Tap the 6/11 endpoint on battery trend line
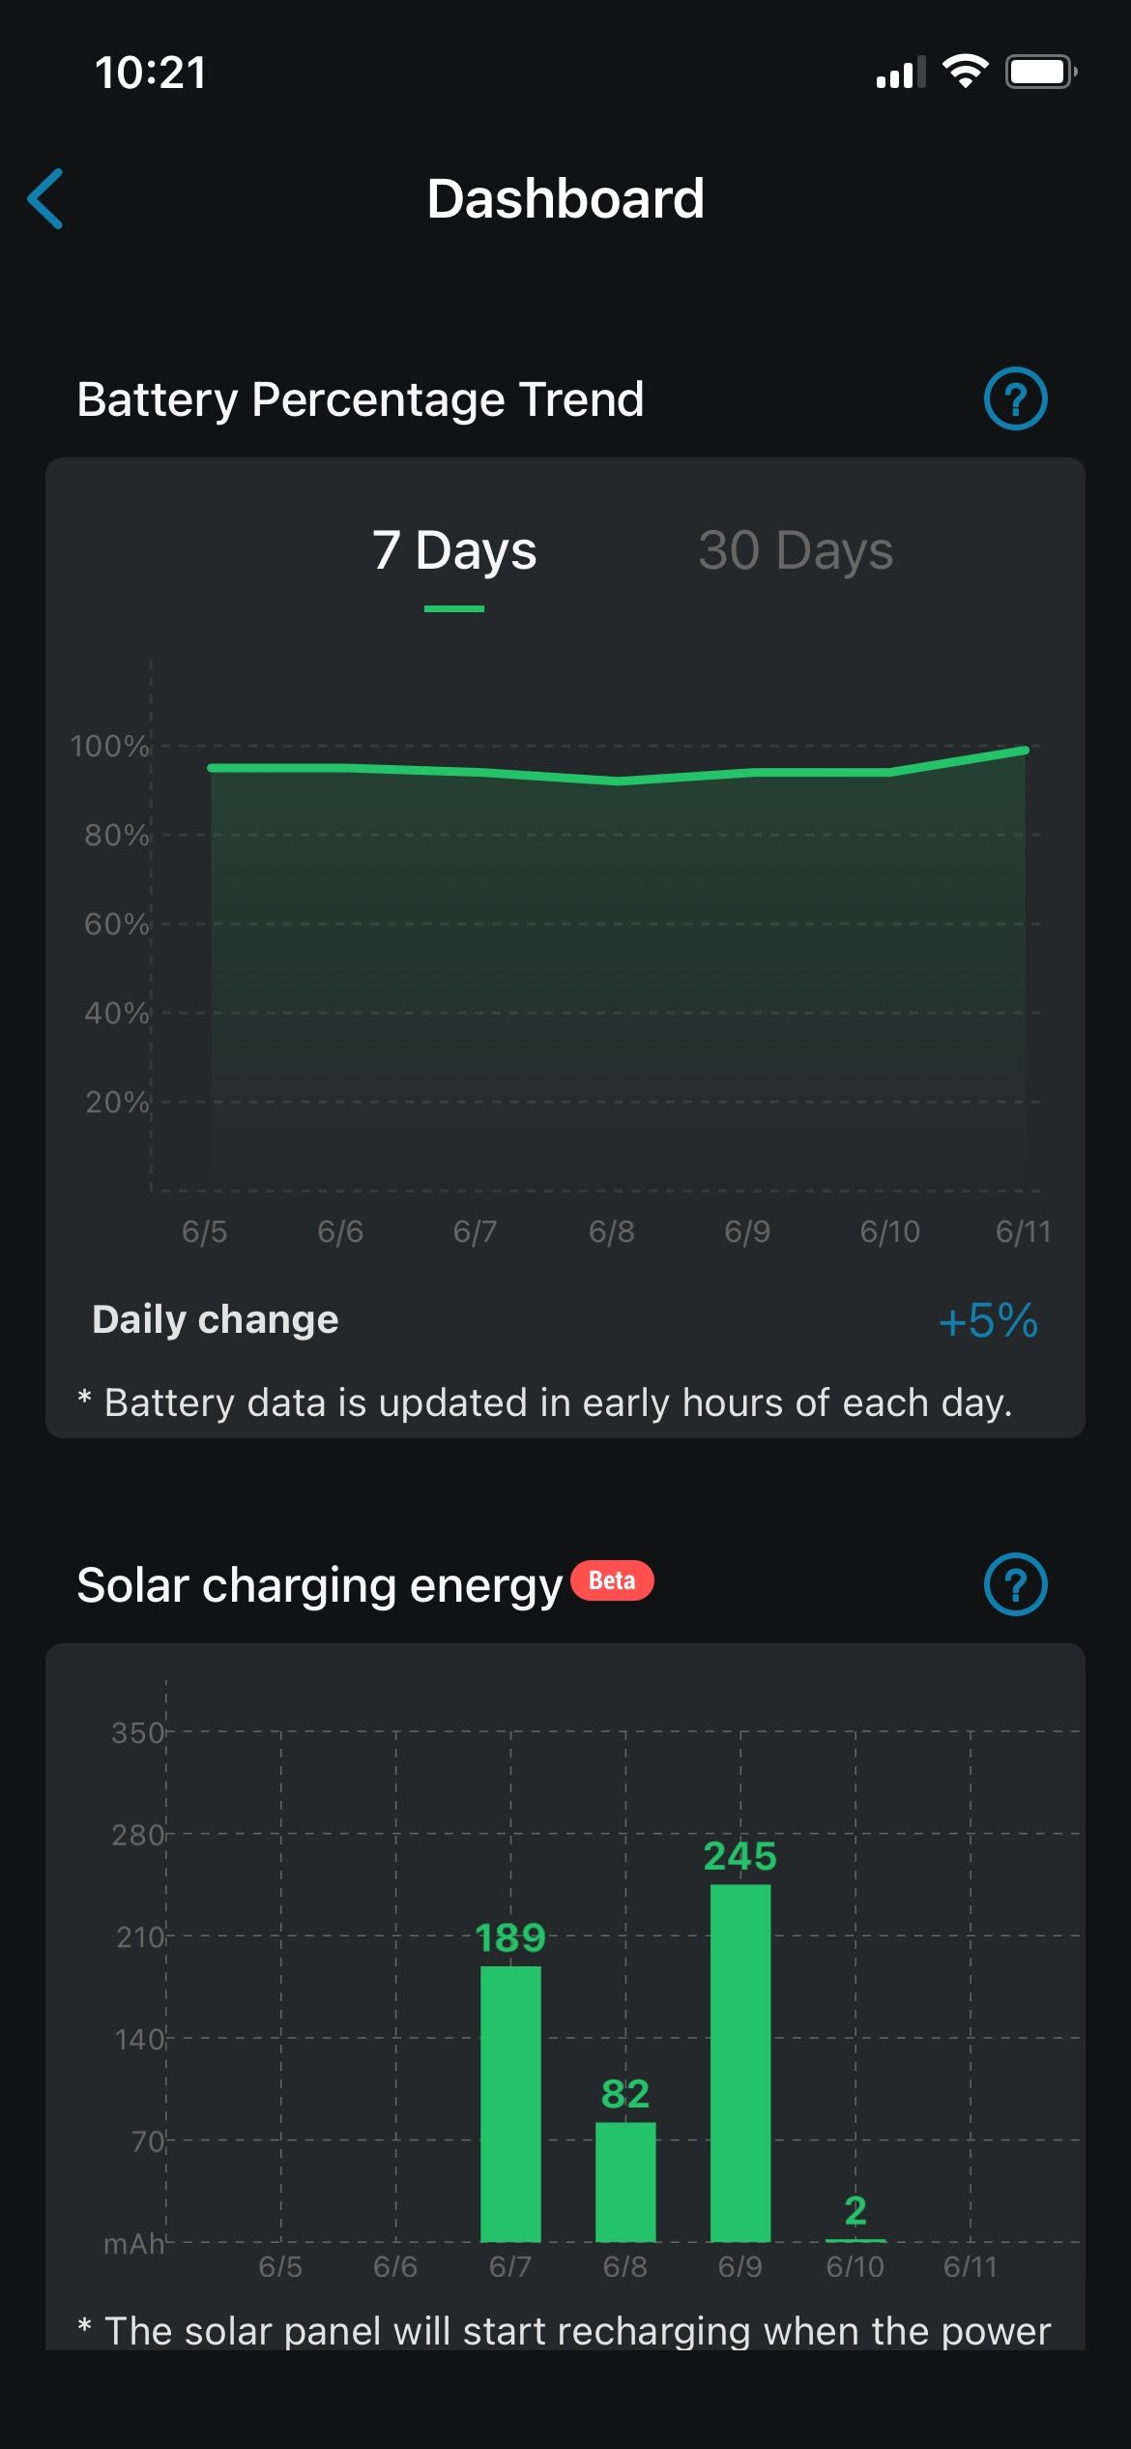This screenshot has width=1131, height=2449. pos(1024,751)
